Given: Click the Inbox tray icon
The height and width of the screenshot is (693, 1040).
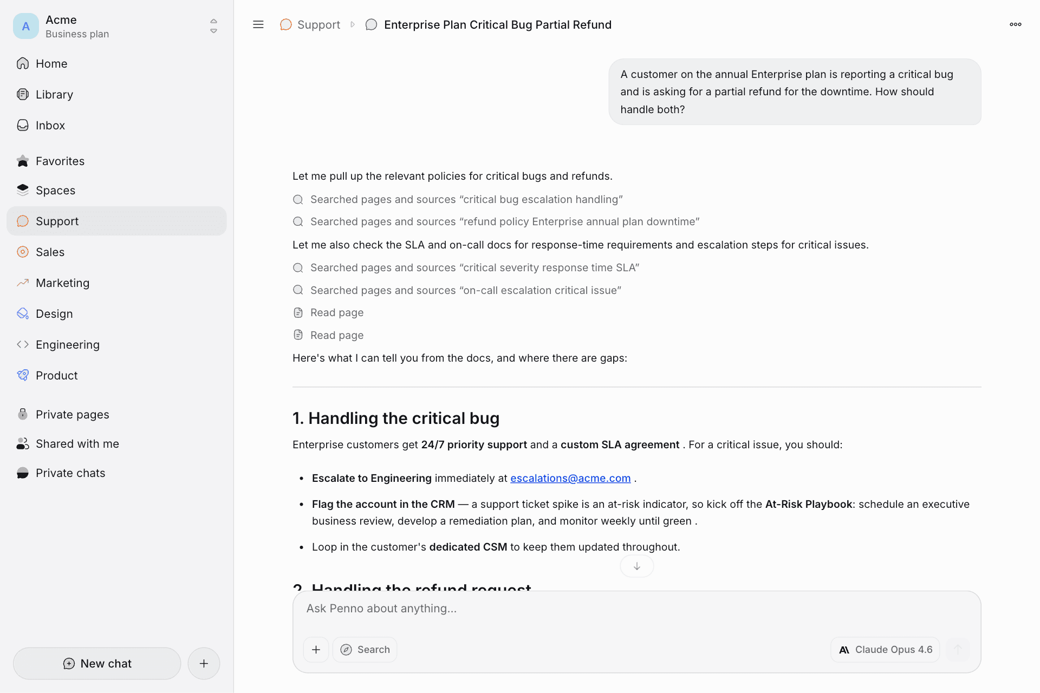Looking at the screenshot, I should pos(23,125).
